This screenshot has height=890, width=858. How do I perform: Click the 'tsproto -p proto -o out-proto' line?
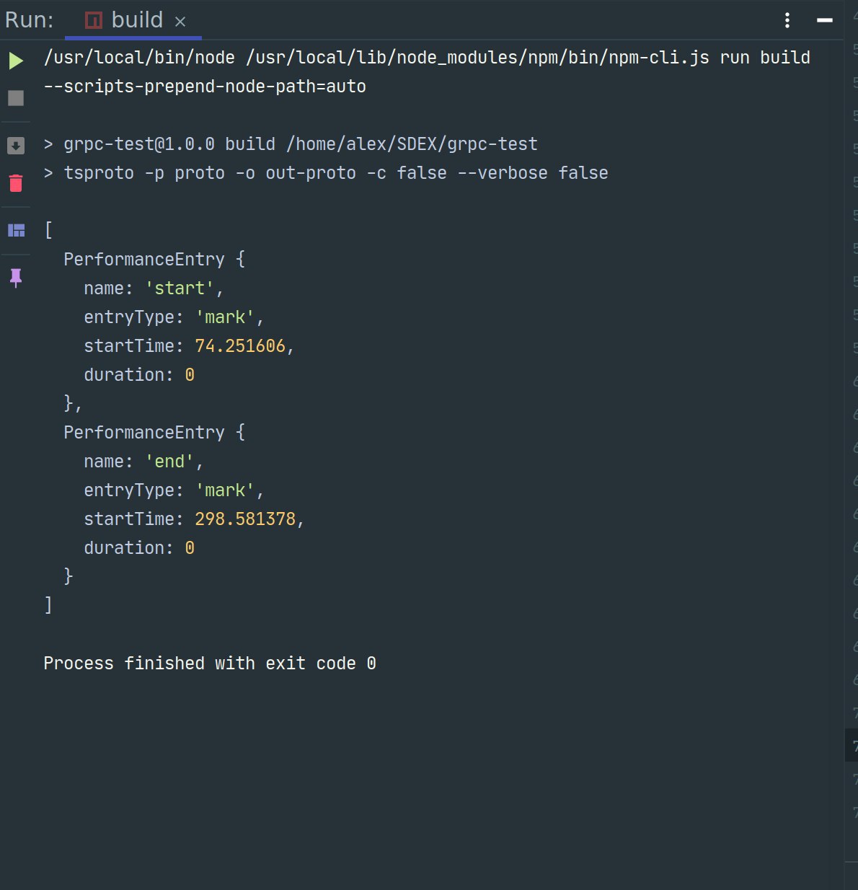(x=326, y=173)
